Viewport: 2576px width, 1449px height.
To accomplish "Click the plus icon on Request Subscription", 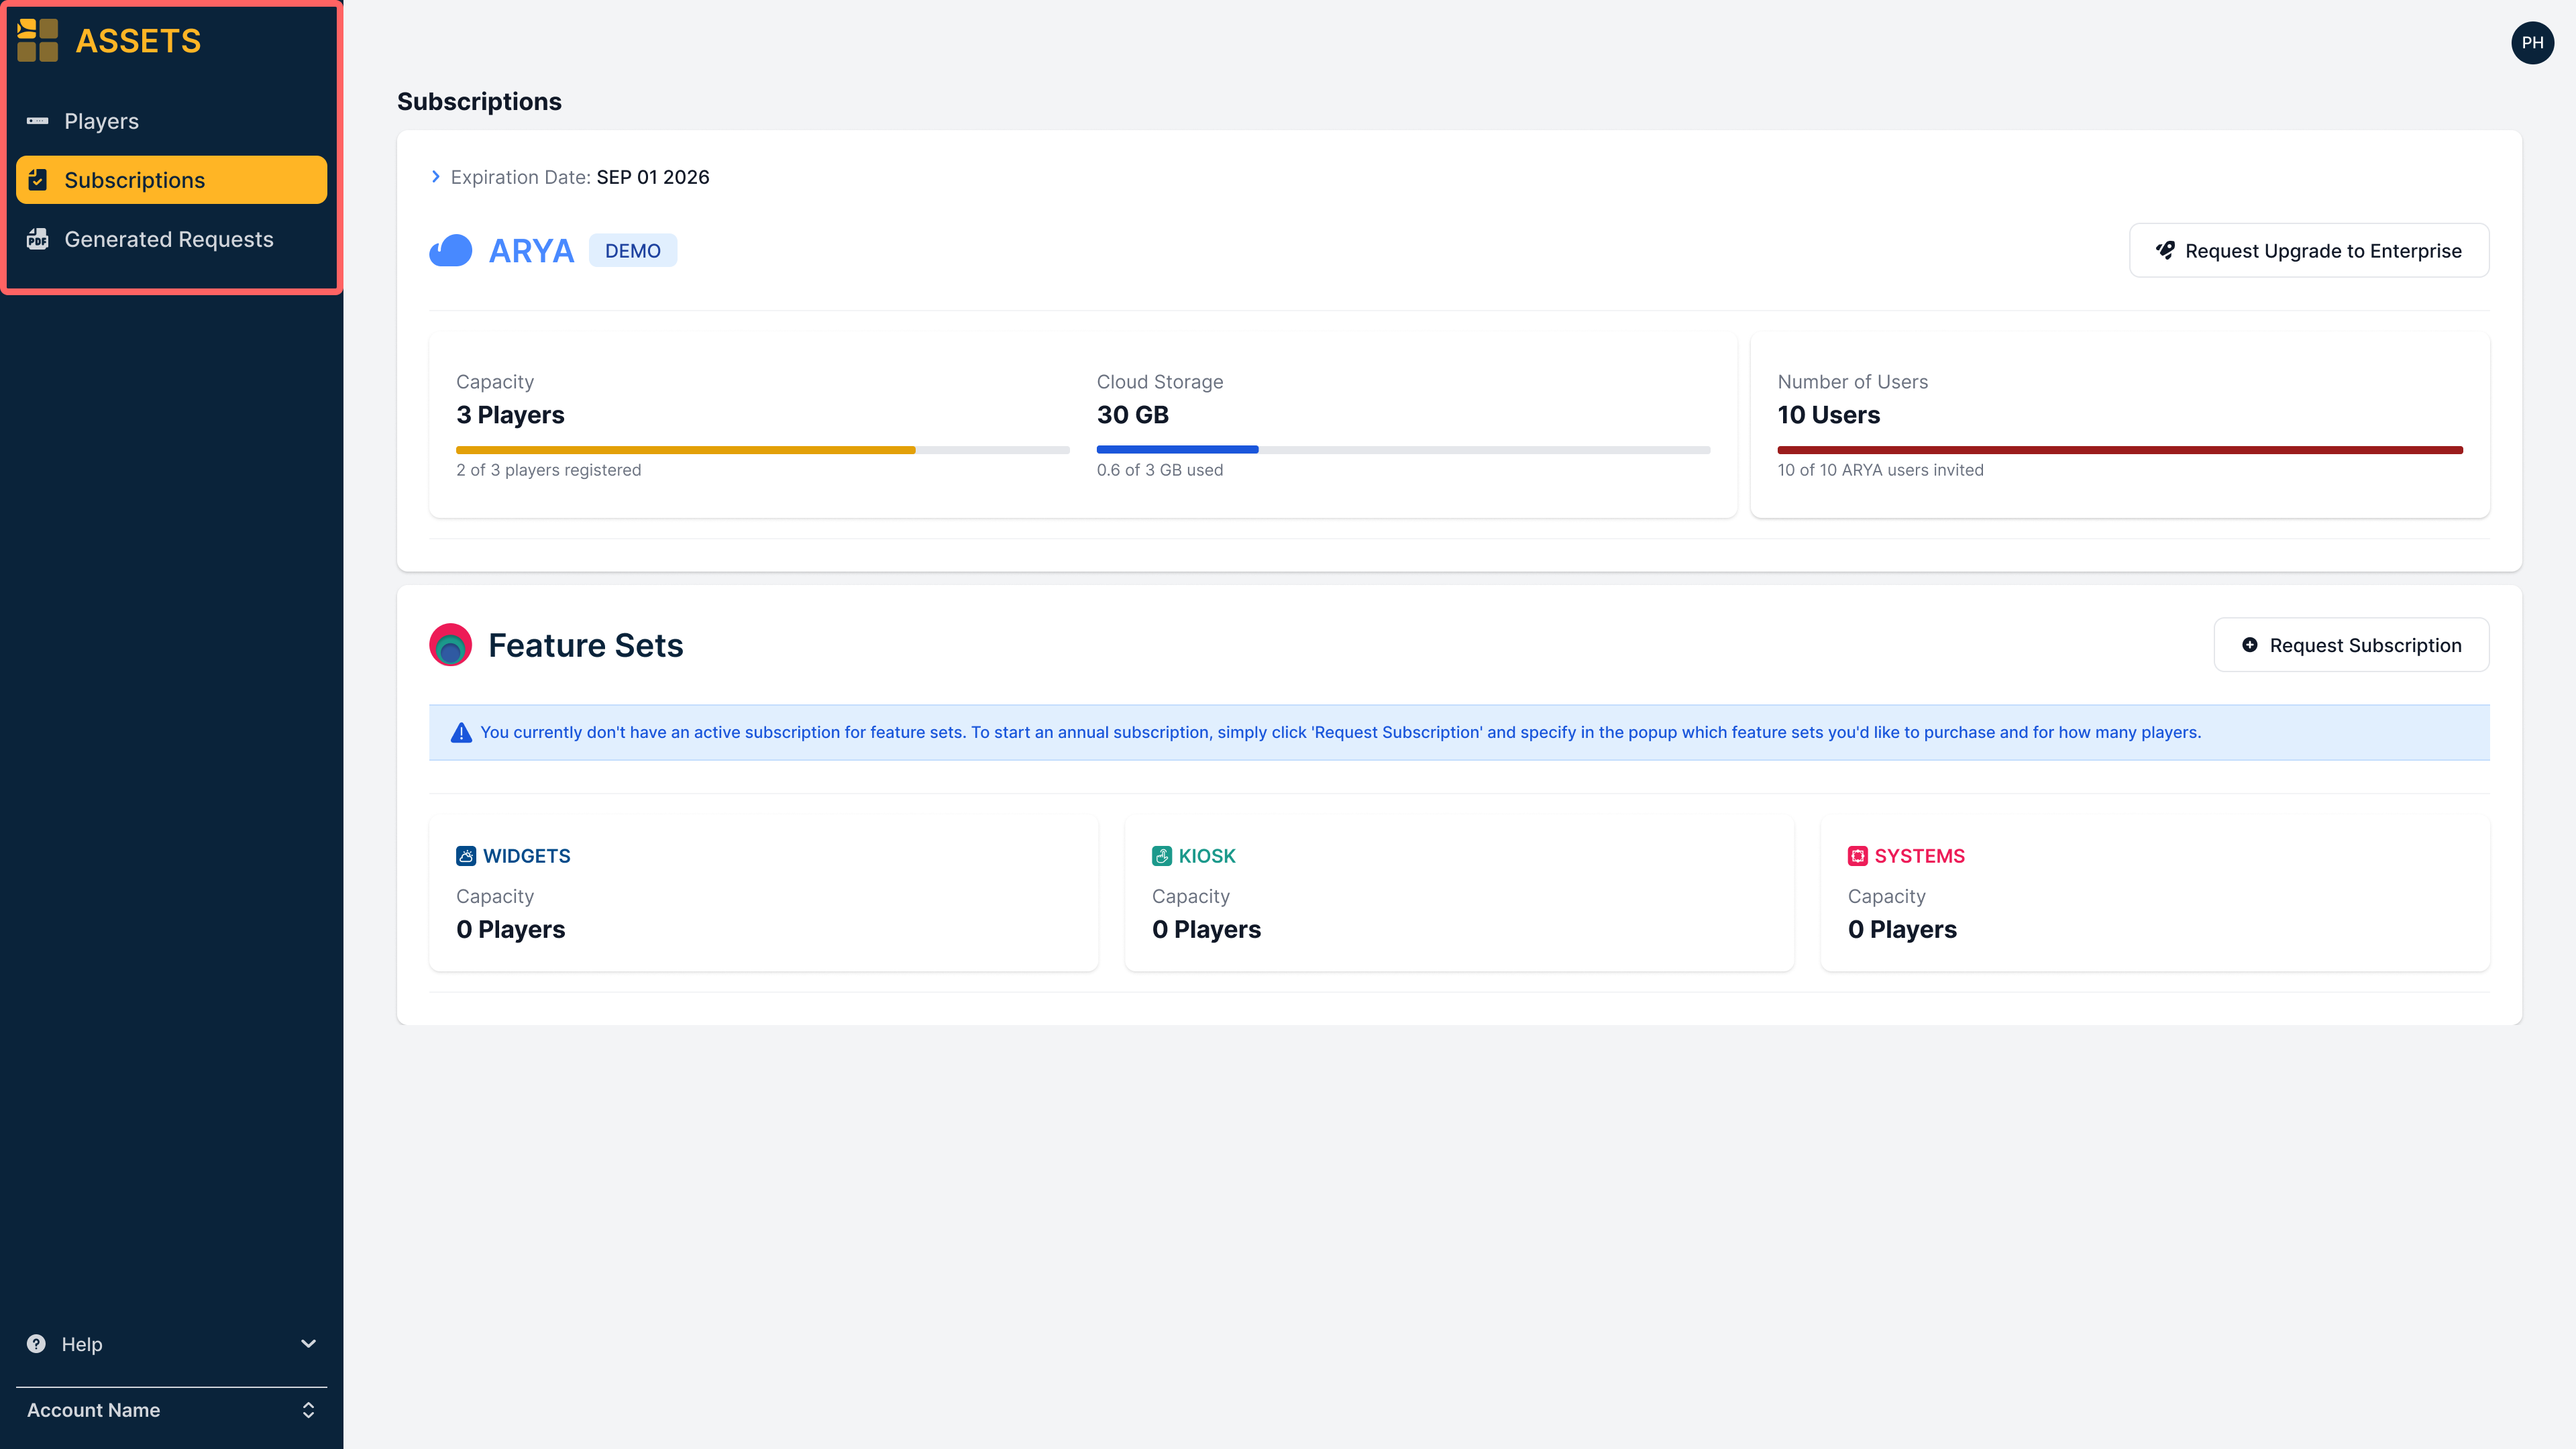I will pyautogui.click(x=2250, y=645).
